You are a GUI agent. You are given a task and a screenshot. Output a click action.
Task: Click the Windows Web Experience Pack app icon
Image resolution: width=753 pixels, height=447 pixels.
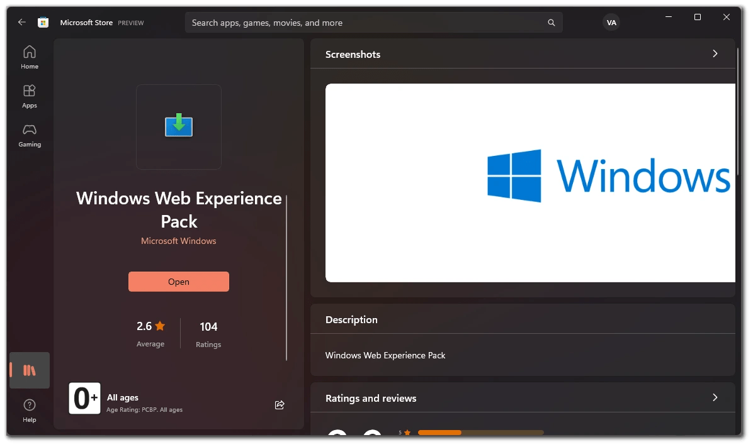click(179, 126)
